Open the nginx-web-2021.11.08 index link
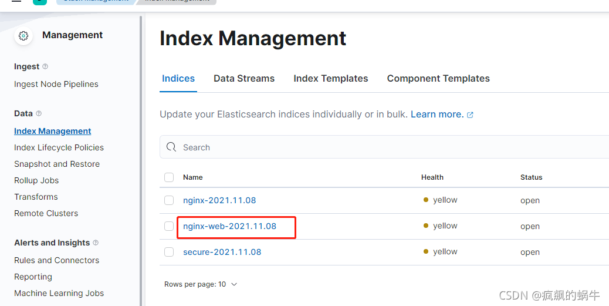 pos(229,226)
